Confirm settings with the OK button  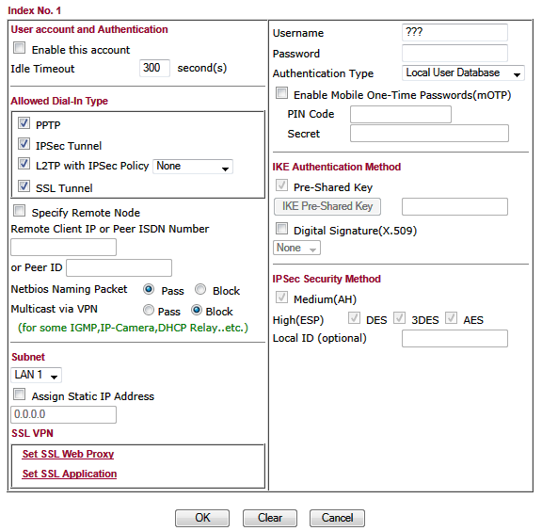pos(202,518)
